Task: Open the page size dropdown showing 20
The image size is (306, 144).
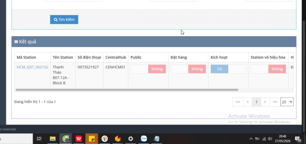Action: point(287,102)
